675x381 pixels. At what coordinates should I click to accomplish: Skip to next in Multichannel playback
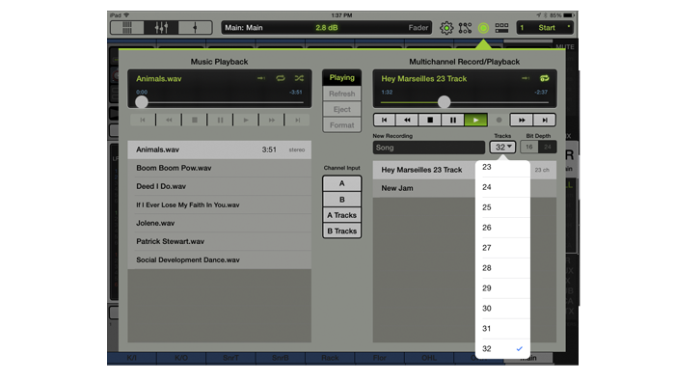pos(545,121)
